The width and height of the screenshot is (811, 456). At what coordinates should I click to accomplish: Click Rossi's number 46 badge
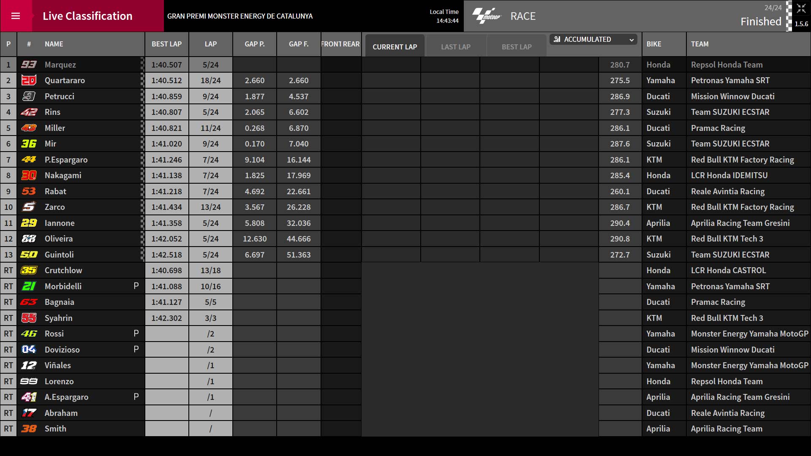pos(29,334)
